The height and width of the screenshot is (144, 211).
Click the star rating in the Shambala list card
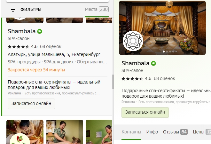pos(19,47)
